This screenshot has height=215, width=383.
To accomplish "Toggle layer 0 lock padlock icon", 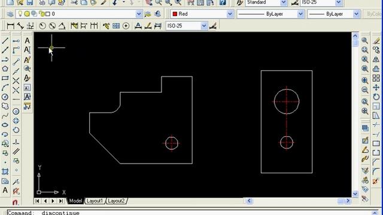I will pyautogui.click(x=42, y=14).
